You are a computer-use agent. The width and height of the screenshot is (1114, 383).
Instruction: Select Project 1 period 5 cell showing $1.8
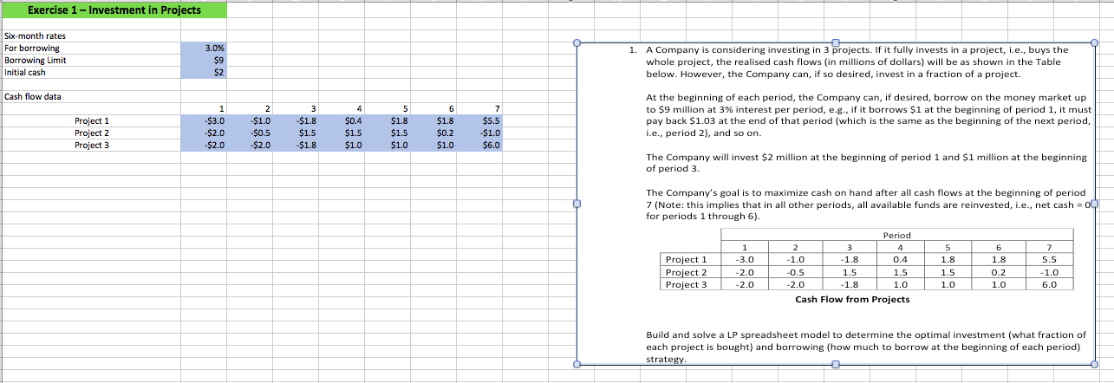pyautogui.click(x=388, y=121)
